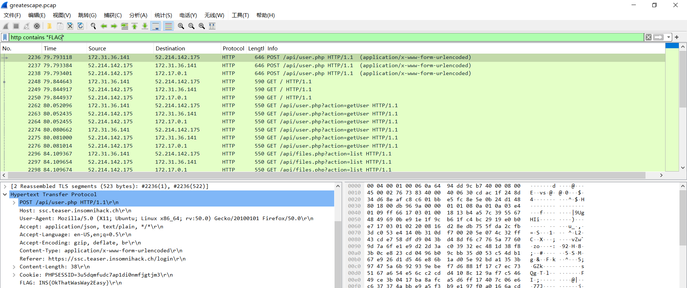Go to specified packet icon

125,26
